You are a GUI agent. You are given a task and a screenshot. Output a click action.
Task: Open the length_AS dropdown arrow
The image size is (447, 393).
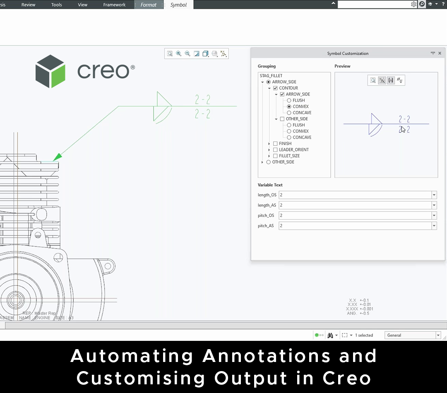pyautogui.click(x=434, y=205)
